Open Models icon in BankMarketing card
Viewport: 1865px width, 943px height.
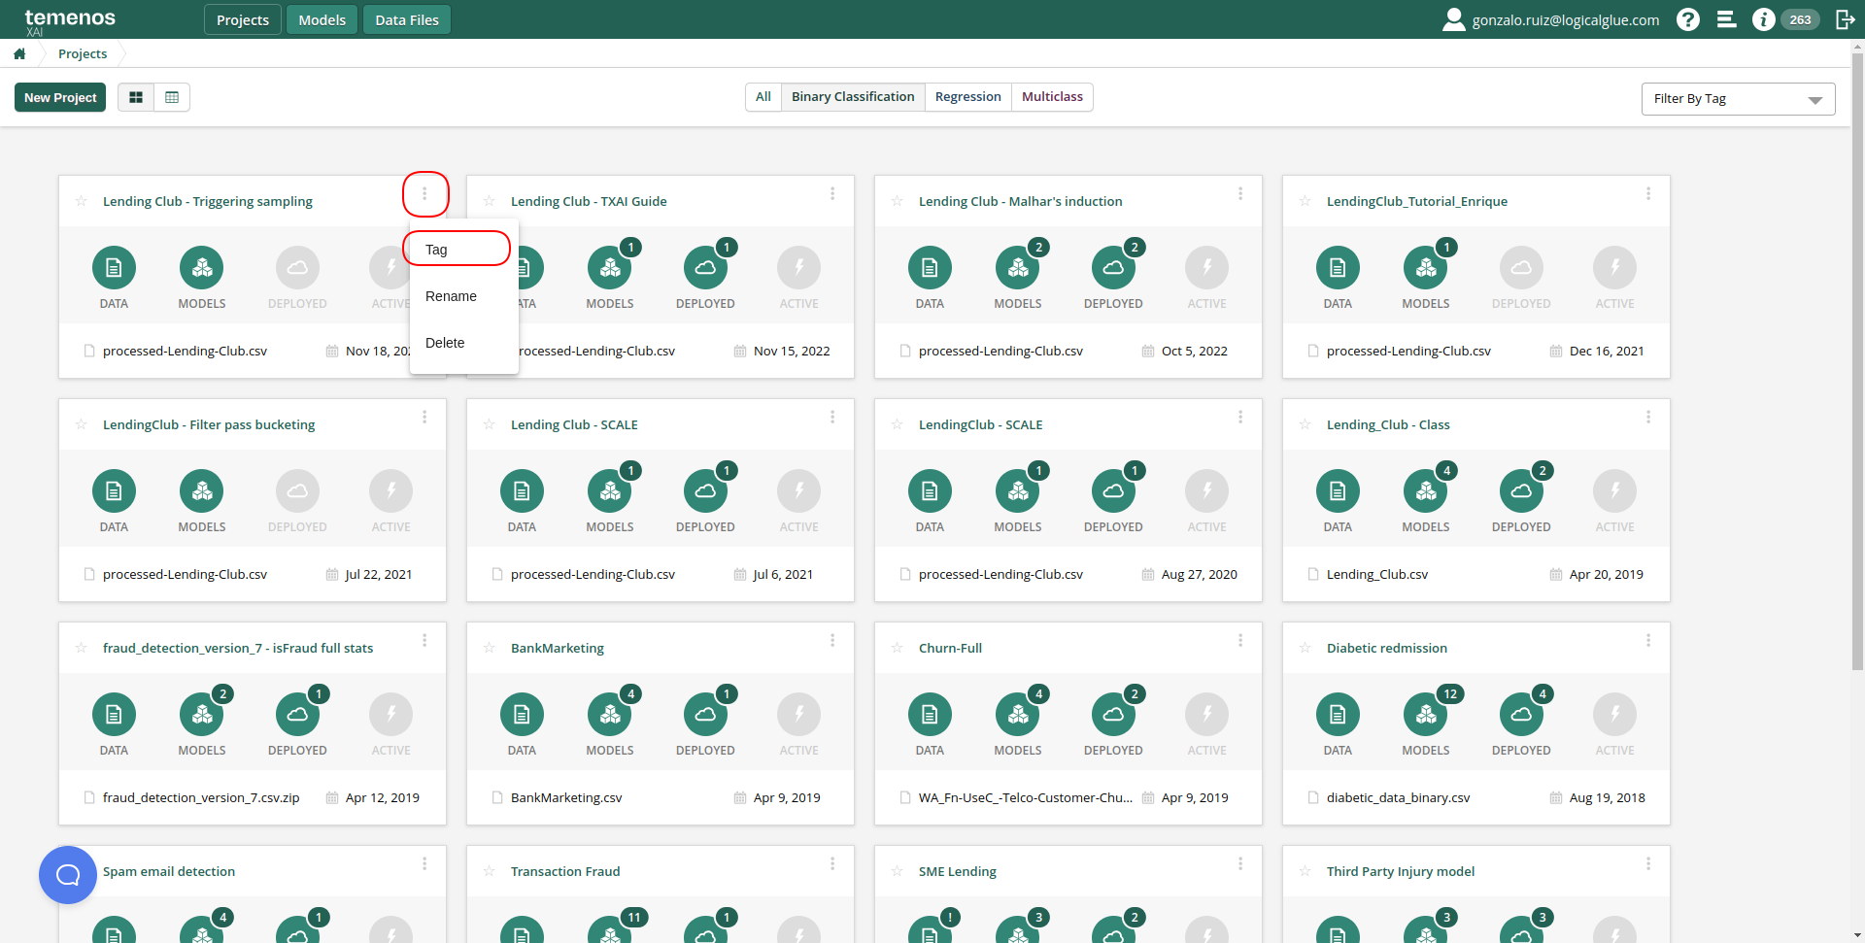click(x=610, y=715)
